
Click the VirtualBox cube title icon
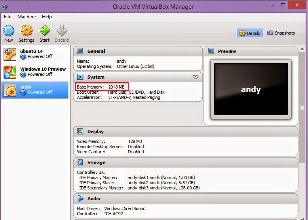coord(4,6)
